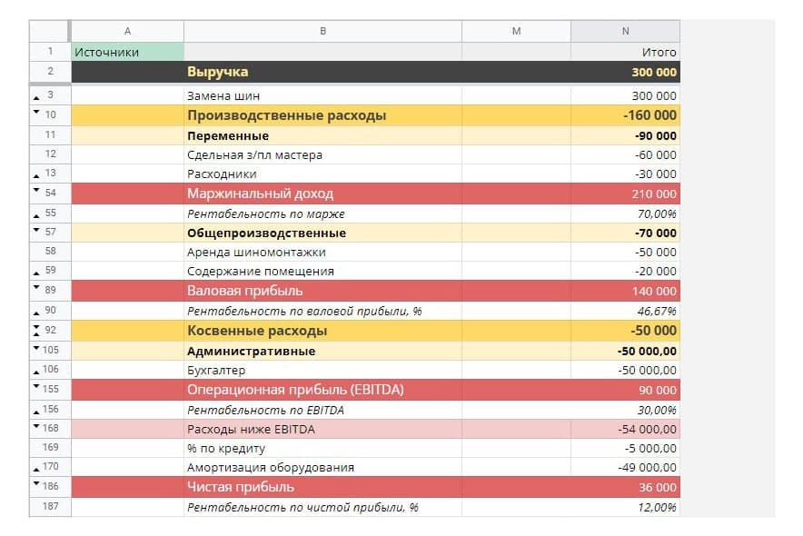
Task: Click double arrows beside row 92
Action: click(x=36, y=330)
